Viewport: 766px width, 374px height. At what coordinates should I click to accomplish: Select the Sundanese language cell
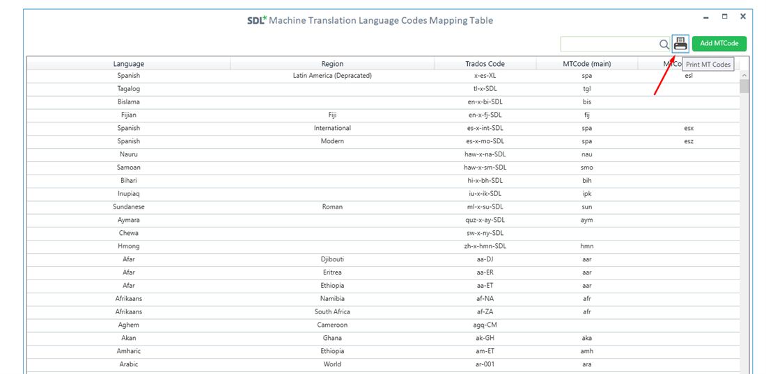(x=129, y=206)
